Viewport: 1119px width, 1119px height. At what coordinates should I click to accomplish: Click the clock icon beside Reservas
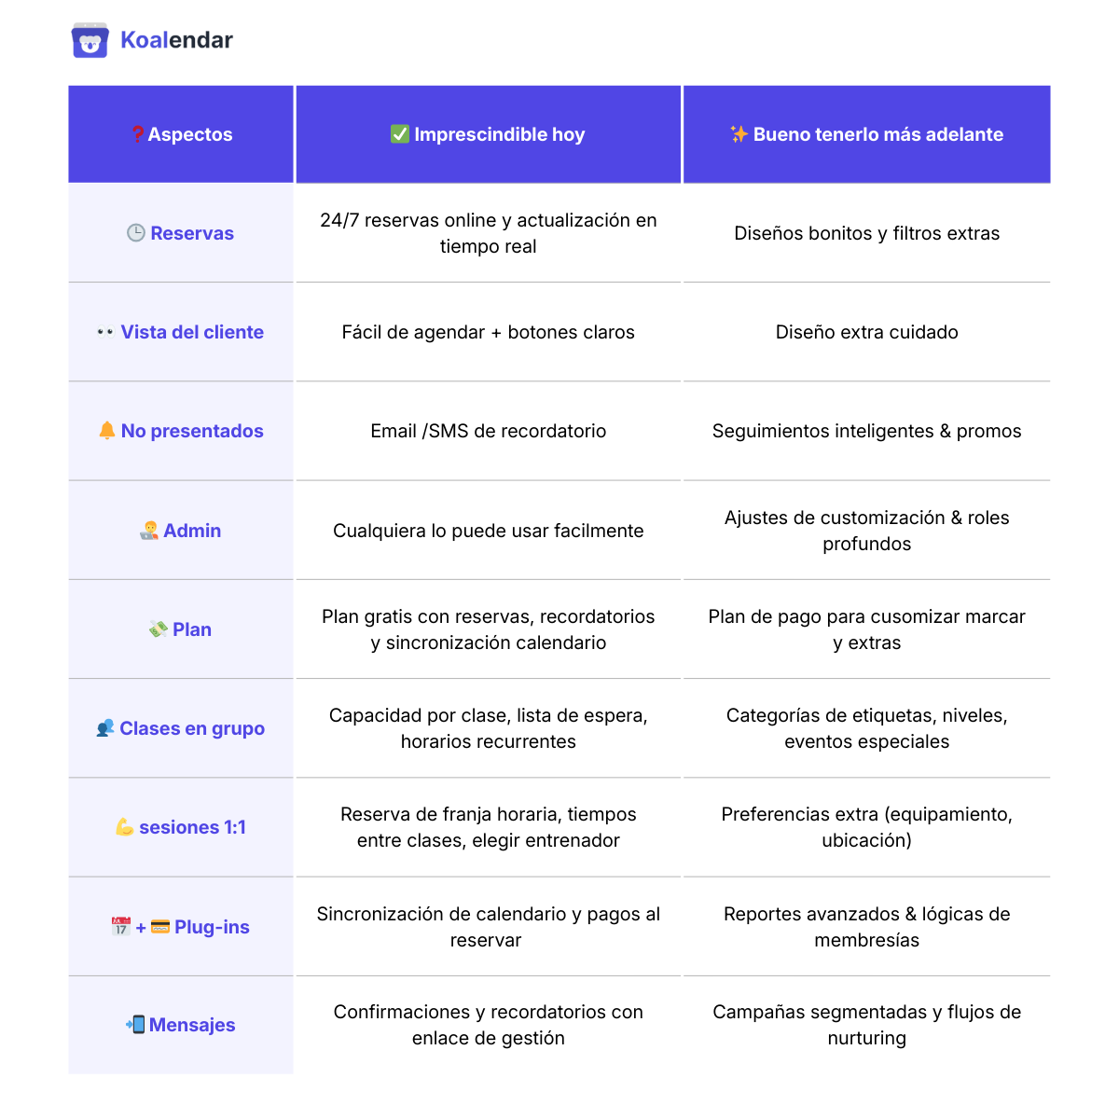(136, 233)
